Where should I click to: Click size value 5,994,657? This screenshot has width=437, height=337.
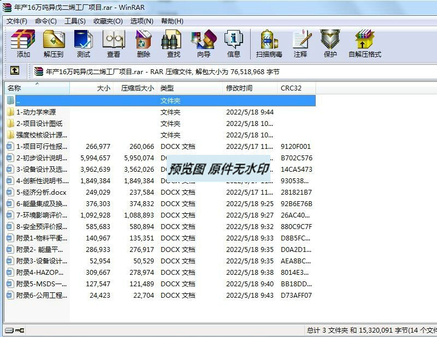95,158
